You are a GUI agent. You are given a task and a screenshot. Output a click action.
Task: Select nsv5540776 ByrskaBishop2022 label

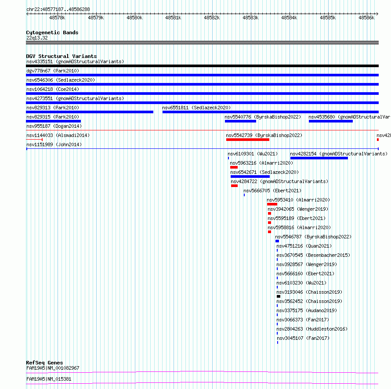(x=263, y=117)
